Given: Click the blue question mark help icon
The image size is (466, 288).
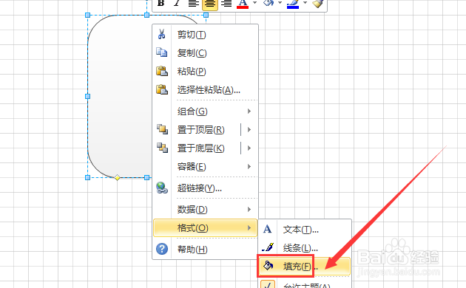Looking at the screenshot, I should (x=162, y=249).
